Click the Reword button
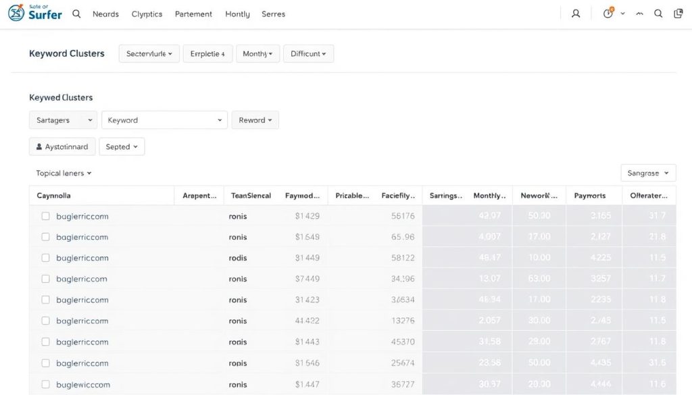Viewport: 692px width, 395px height. click(255, 120)
